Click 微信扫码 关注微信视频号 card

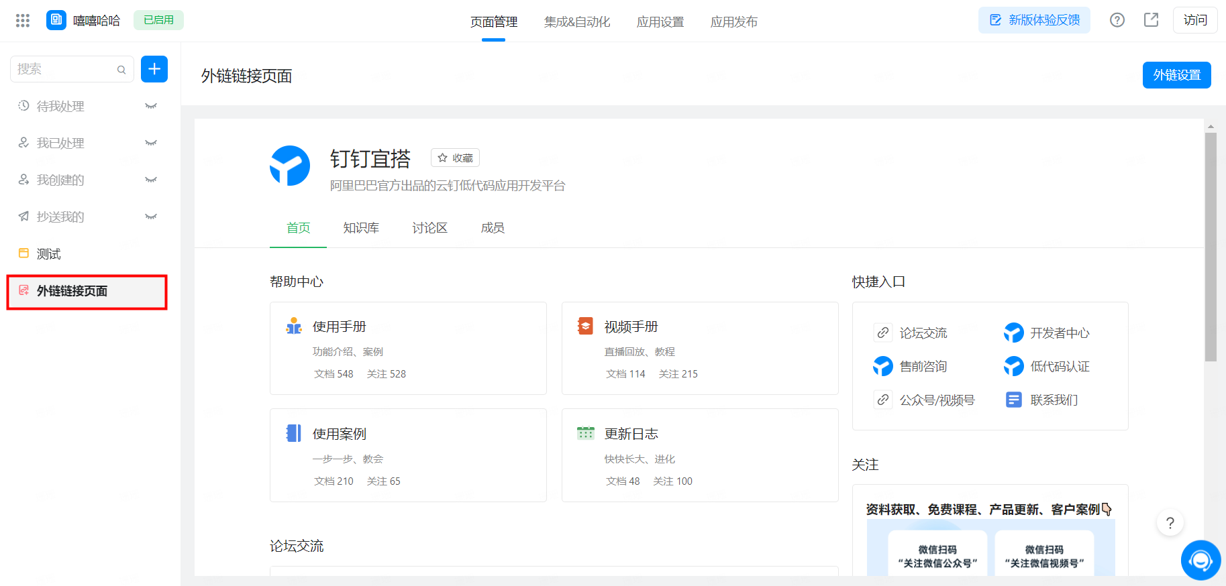click(1044, 554)
